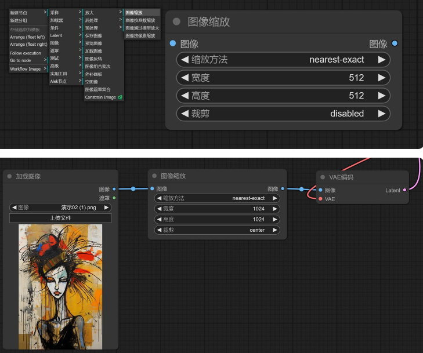Select Arrange (float left) menu item
Screen dimensions: 423x353
[x=28, y=37]
